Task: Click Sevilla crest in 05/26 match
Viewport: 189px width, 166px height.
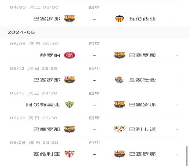Action: coord(70,154)
